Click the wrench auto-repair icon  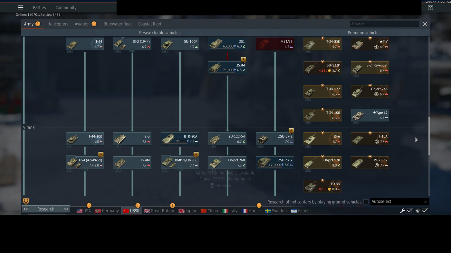click(x=402, y=211)
